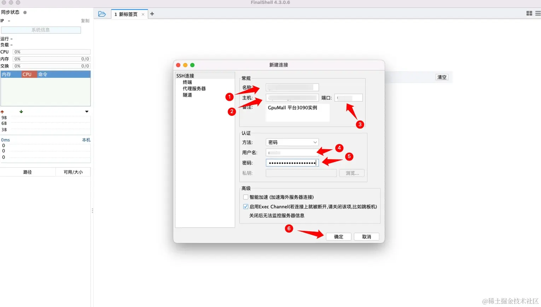The image size is (541, 307).
Task: Click the 关闭后无法监控服务器信息 note
Action: pyautogui.click(x=277, y=215)
